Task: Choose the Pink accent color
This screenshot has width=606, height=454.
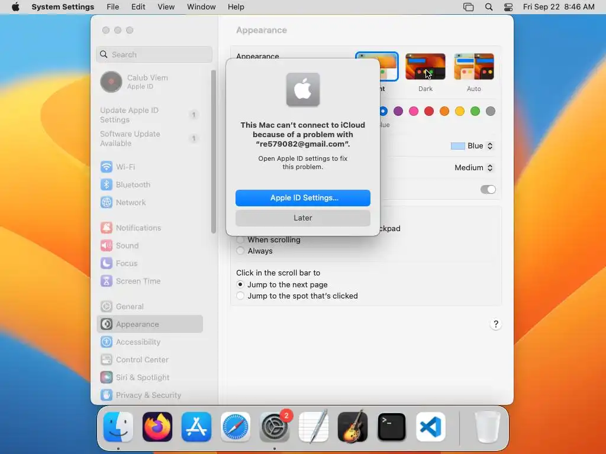Action: click(x=414, y=111)
